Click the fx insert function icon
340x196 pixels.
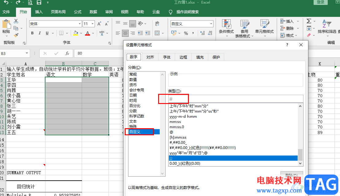[67, 53]
